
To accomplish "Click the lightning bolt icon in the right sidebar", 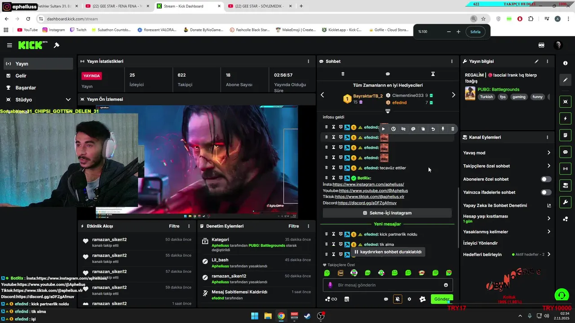I will point(565,118).
